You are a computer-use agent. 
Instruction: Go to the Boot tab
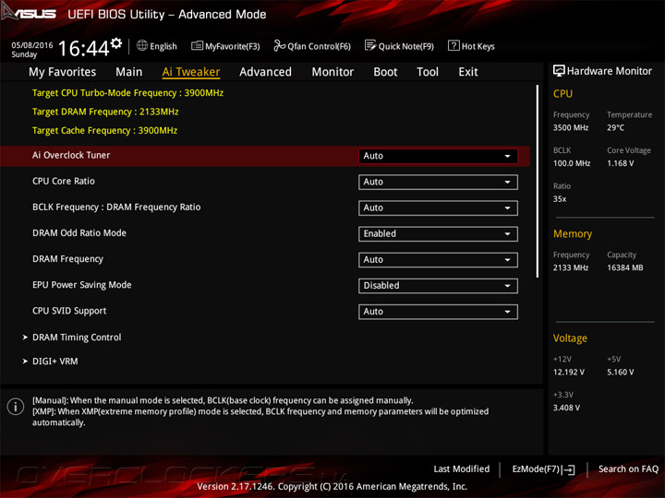pyautogui.click(x=385, y=72)
